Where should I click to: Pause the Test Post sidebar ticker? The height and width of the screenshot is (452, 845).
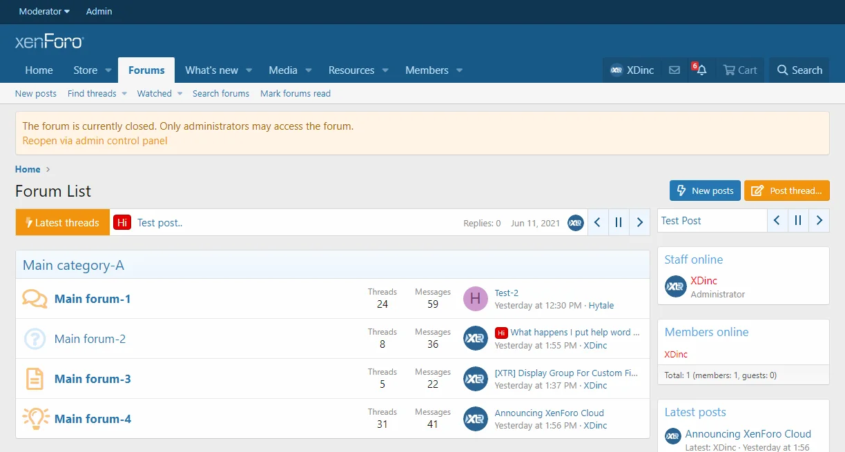tap(798, 221)
